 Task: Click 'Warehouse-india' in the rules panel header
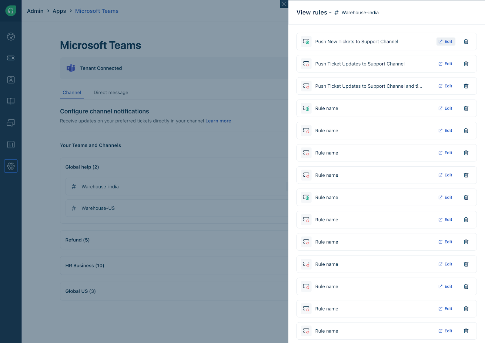tap(360, 13)
